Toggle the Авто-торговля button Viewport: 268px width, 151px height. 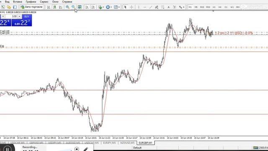(x=31, y=7)
